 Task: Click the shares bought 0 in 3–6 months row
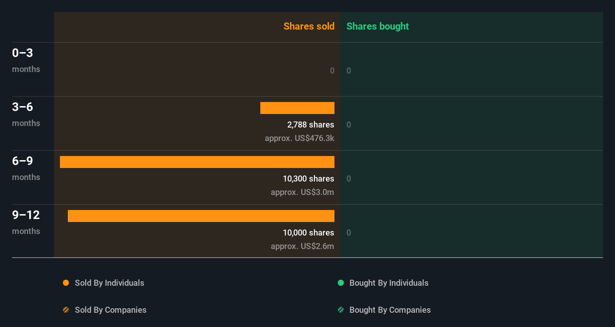(349, 124)
